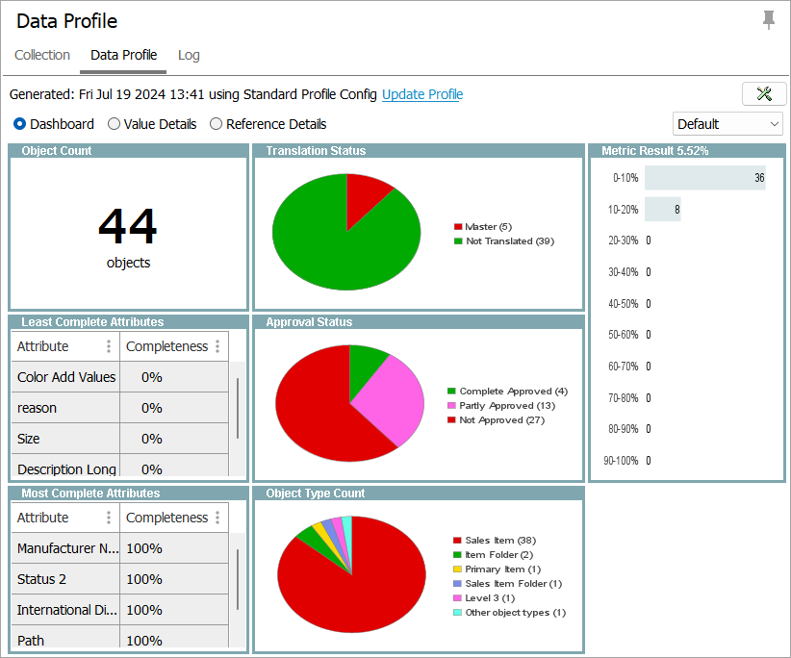Open the profile configuration tools button
Screen dimensions: 791x658
764,93
